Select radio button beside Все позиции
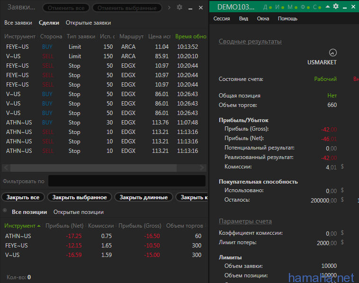359x283 pixels. point(5,212)
